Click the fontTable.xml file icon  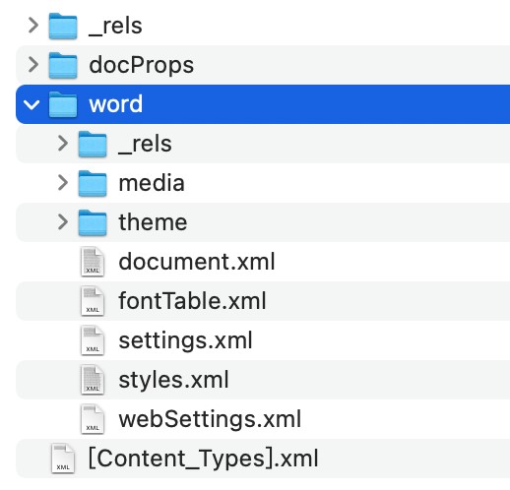(93, 301)
